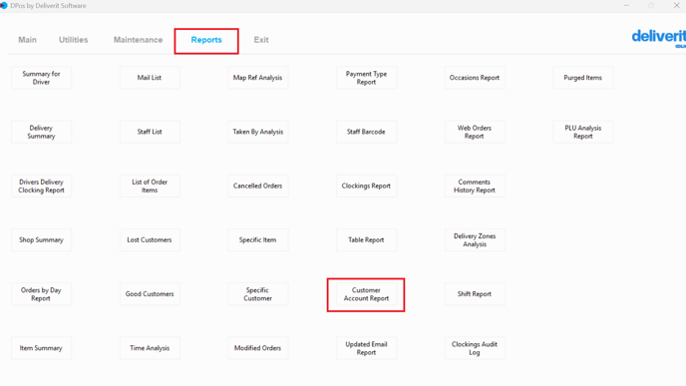This screenshot has width=686, height=386.
Task: Open the Mail List report
Action: point(150,78)
